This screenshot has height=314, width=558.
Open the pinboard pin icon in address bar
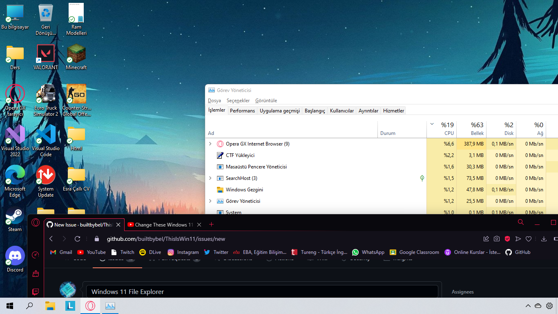[486, 239]
